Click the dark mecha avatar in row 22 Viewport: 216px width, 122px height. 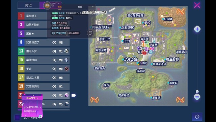point(66,104)
